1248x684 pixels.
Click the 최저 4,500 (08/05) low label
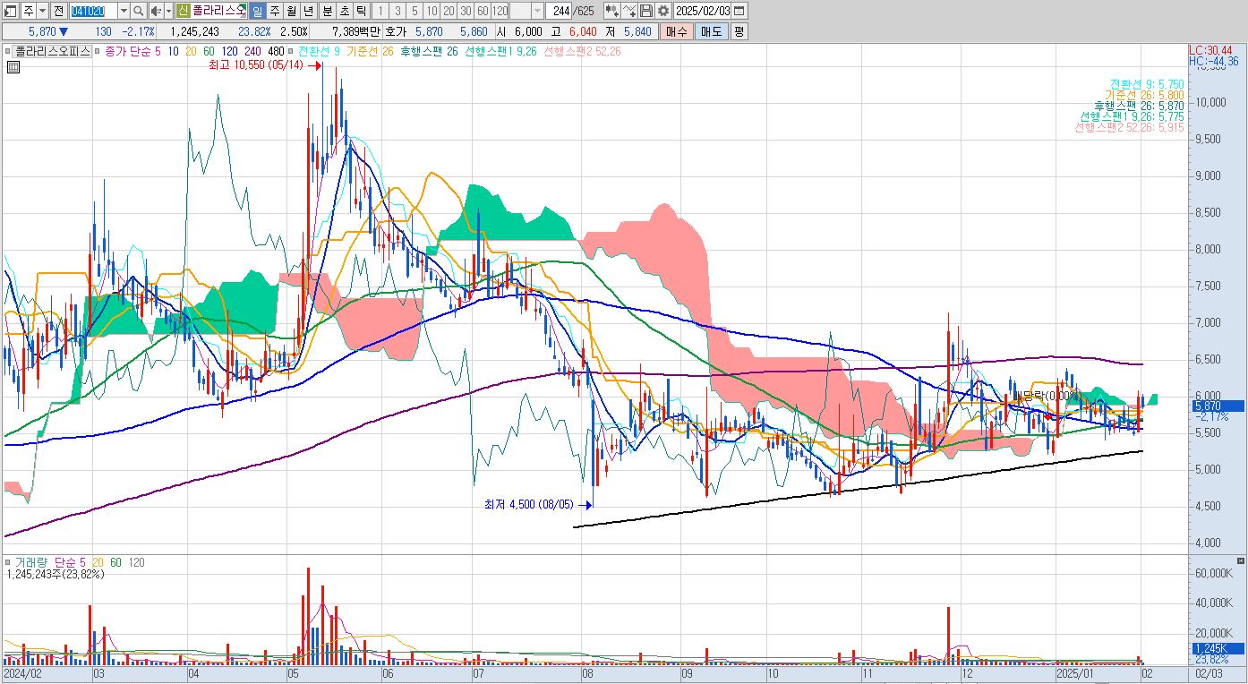(530, 505)
